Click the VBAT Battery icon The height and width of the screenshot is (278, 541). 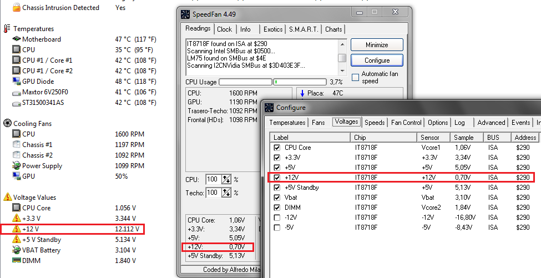16,250
